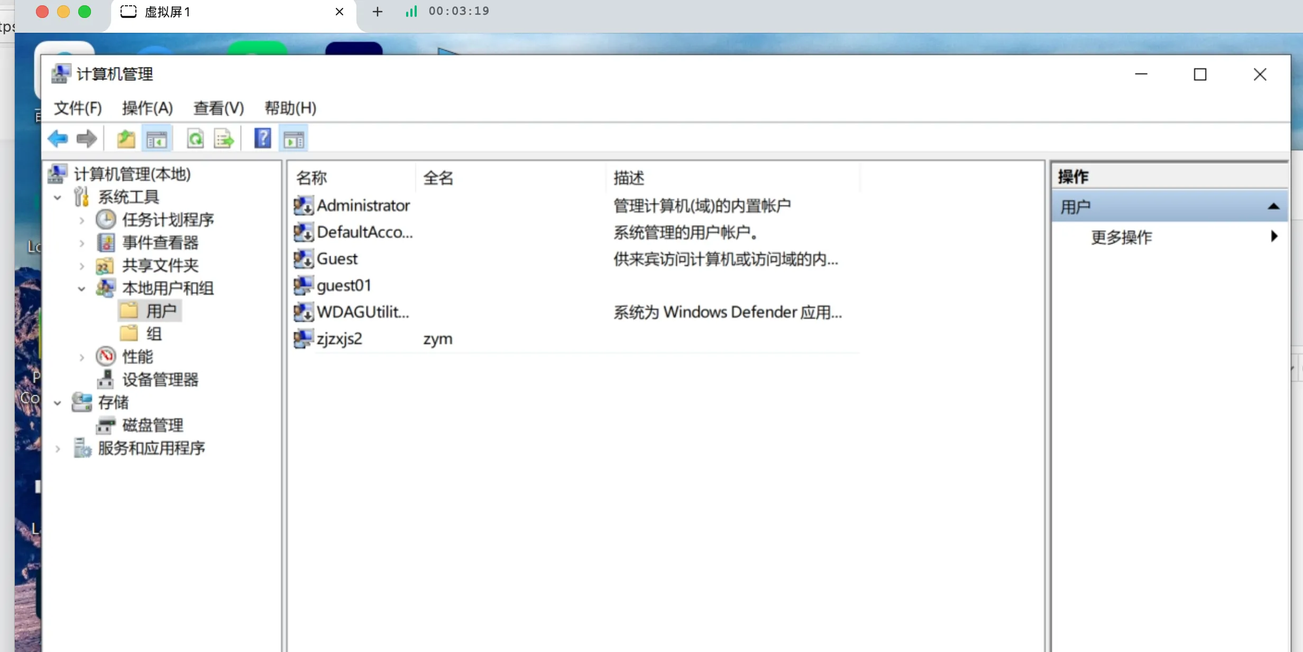Expand the 性能 tree node
Screen dimensions: 1303x652
tap(81, 357)
